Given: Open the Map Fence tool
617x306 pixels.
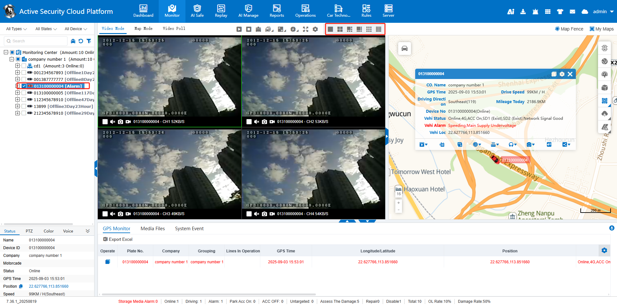Looking at the screenshot, I should click(569, 29).
